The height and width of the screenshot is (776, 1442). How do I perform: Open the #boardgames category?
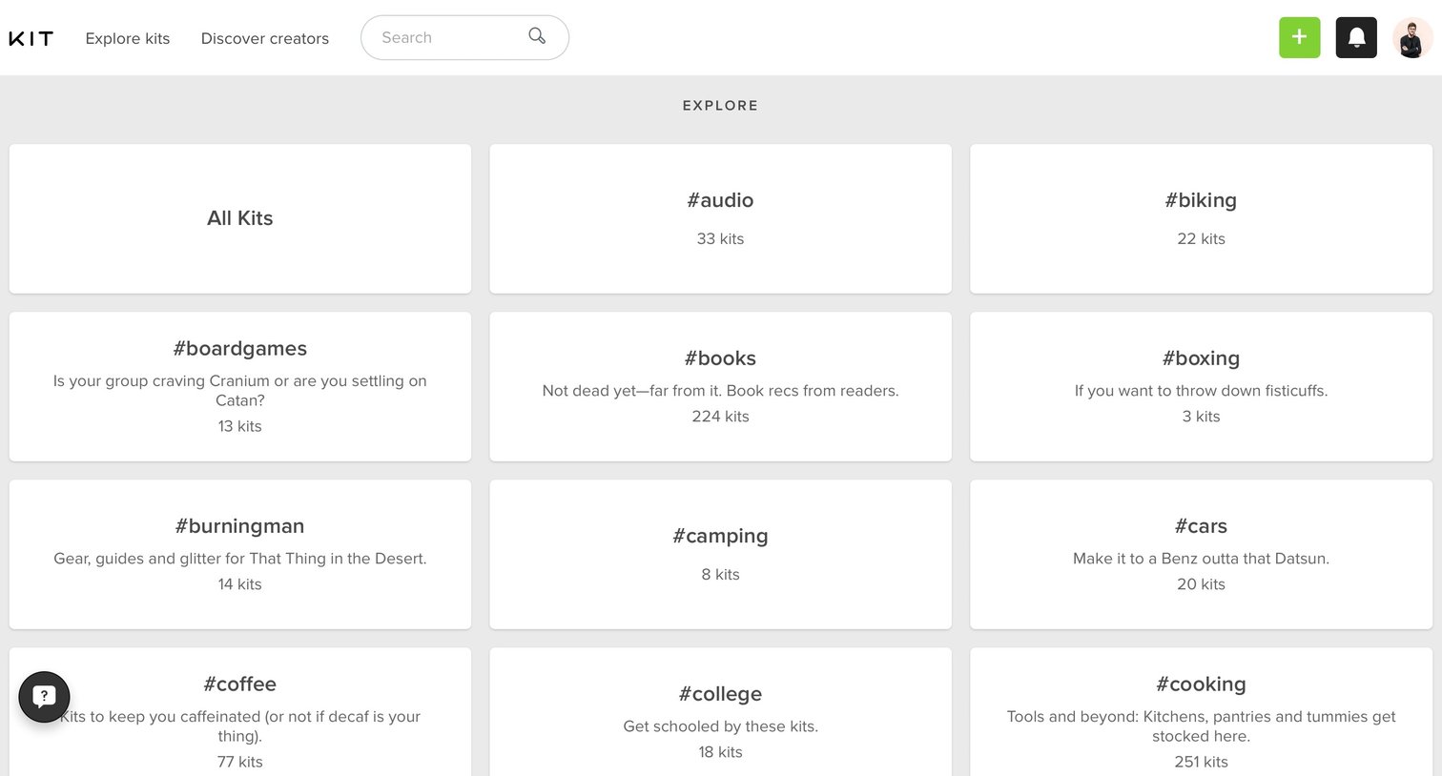tap(240, 386)
